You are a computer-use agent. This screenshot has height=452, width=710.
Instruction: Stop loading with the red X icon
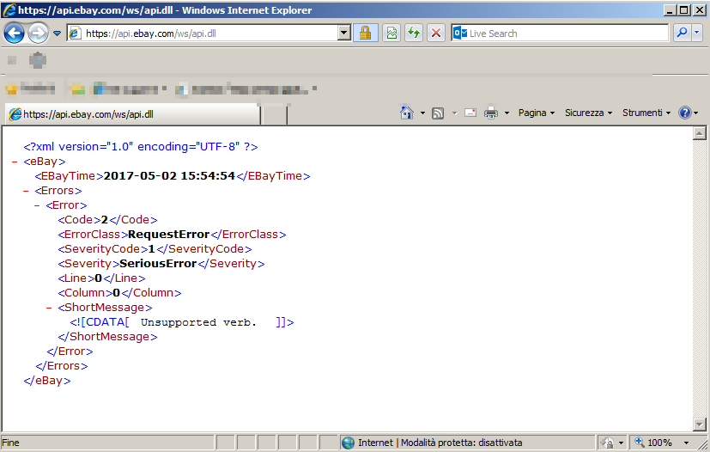click(436, 34)
